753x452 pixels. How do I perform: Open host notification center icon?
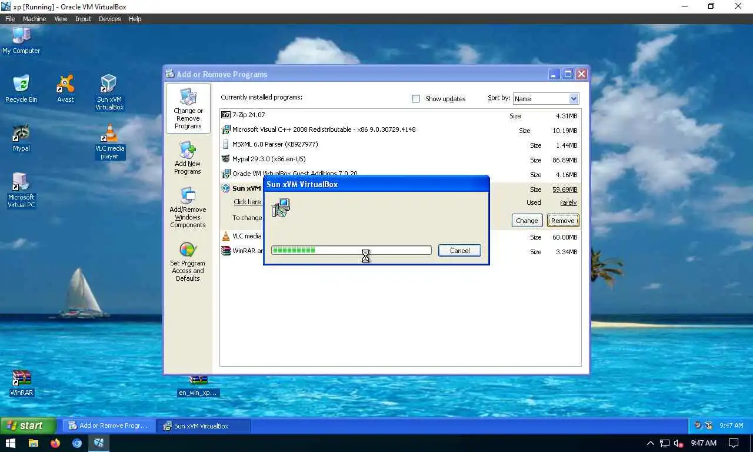734,443
